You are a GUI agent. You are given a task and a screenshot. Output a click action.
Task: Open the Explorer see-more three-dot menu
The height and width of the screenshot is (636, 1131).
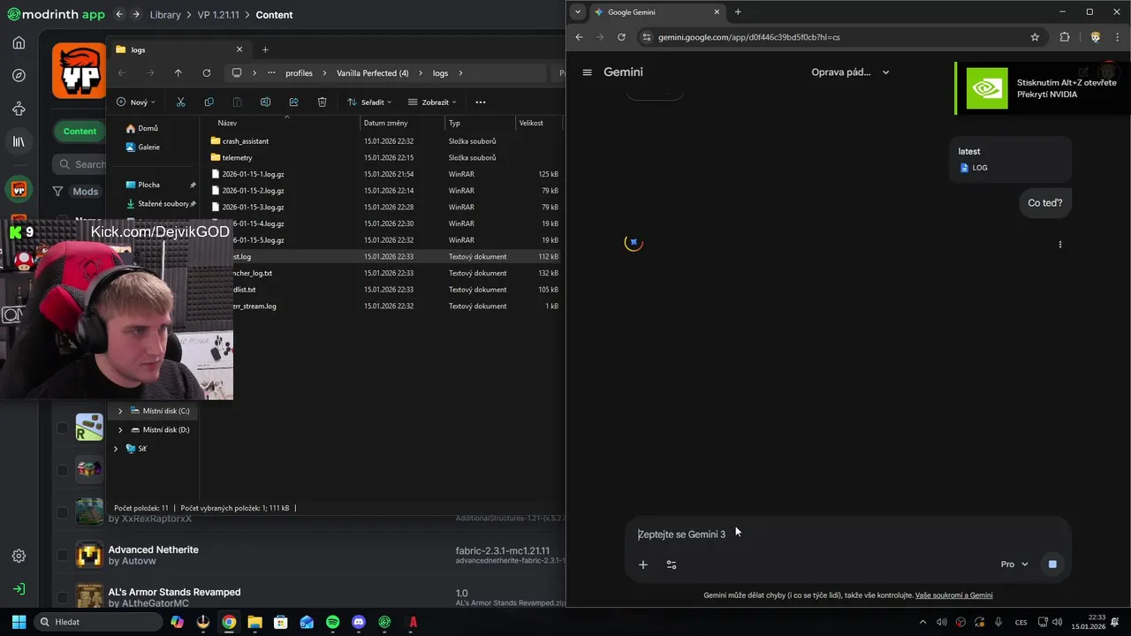click(x=481, y=102)
